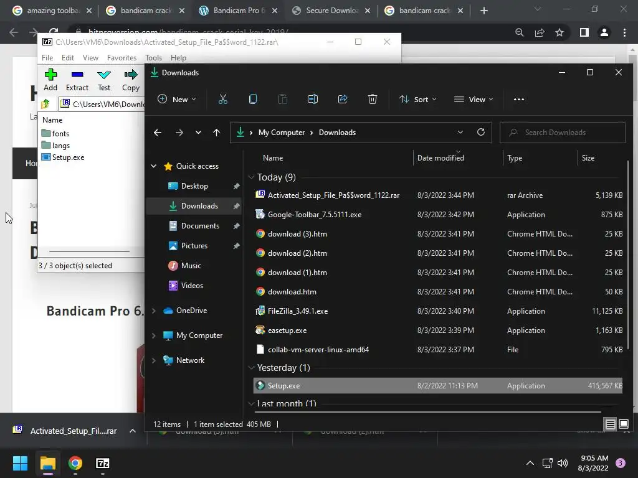Go back in Explorer navigation
This screenshot has width=638, height=478.
coord(158,133)
